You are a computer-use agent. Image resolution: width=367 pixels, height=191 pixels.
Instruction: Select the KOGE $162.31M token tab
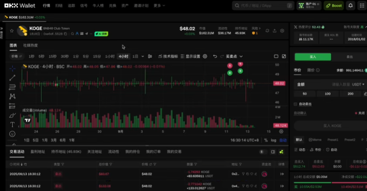click(24, 17)
